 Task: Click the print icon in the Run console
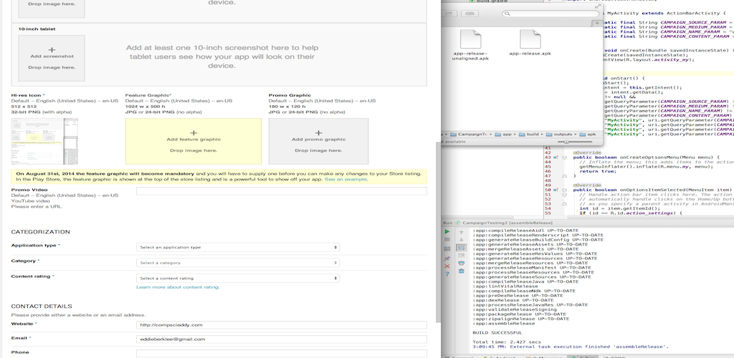[461, 263]
